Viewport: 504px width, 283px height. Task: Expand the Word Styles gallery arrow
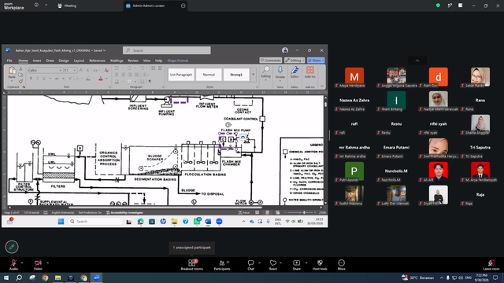(253, 75)
